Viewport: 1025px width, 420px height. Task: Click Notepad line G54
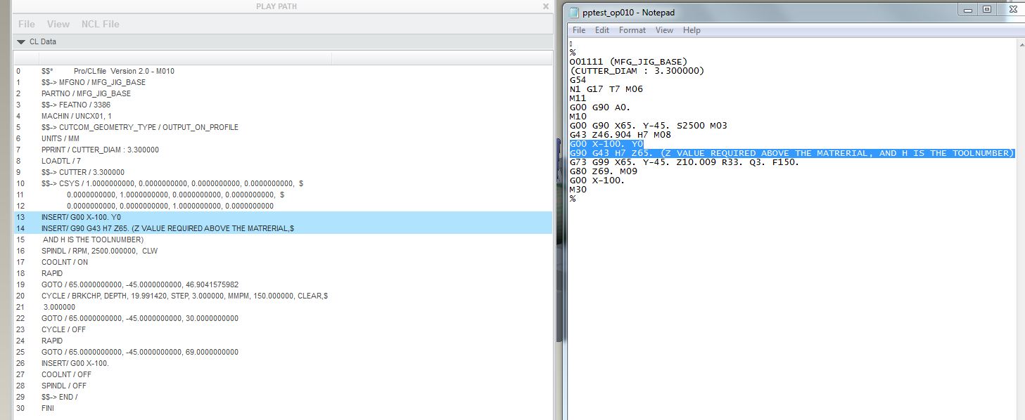click(578, 80)
